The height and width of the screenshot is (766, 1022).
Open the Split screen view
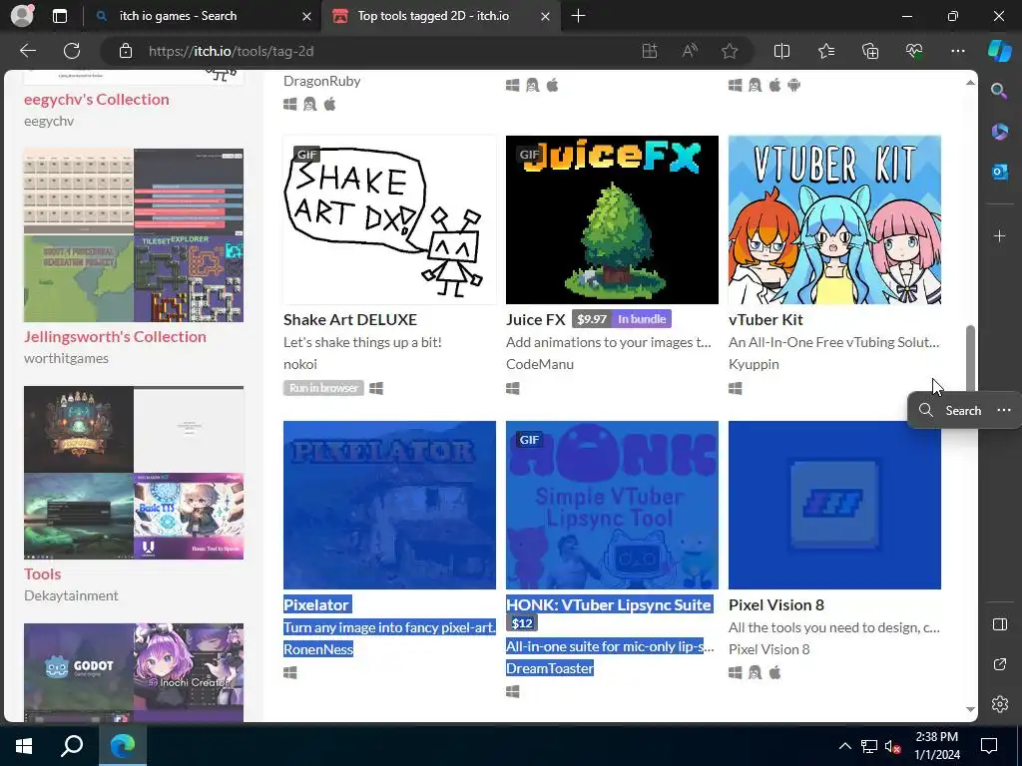point(781,51)
